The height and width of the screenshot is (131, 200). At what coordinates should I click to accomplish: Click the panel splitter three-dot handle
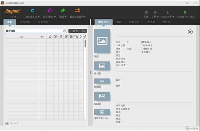(x=90, y=73)
